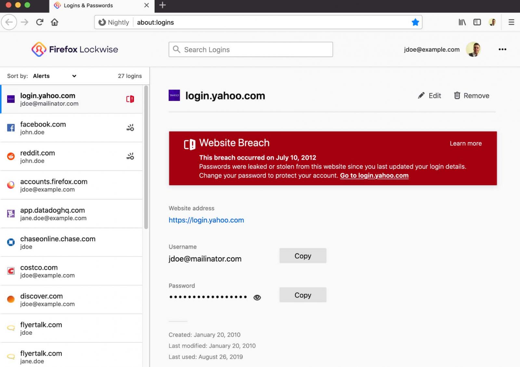The image size is (520, 367).
Task: Click Learn more in breach banner
Action: 465,143
